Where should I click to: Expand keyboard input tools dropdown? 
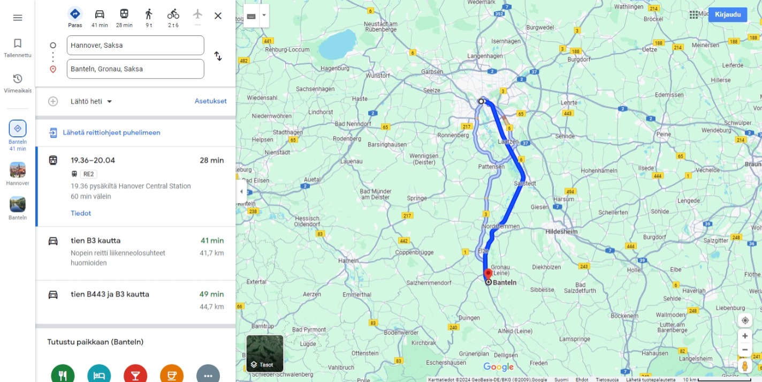pyautogui.click(x=264, y=16)
